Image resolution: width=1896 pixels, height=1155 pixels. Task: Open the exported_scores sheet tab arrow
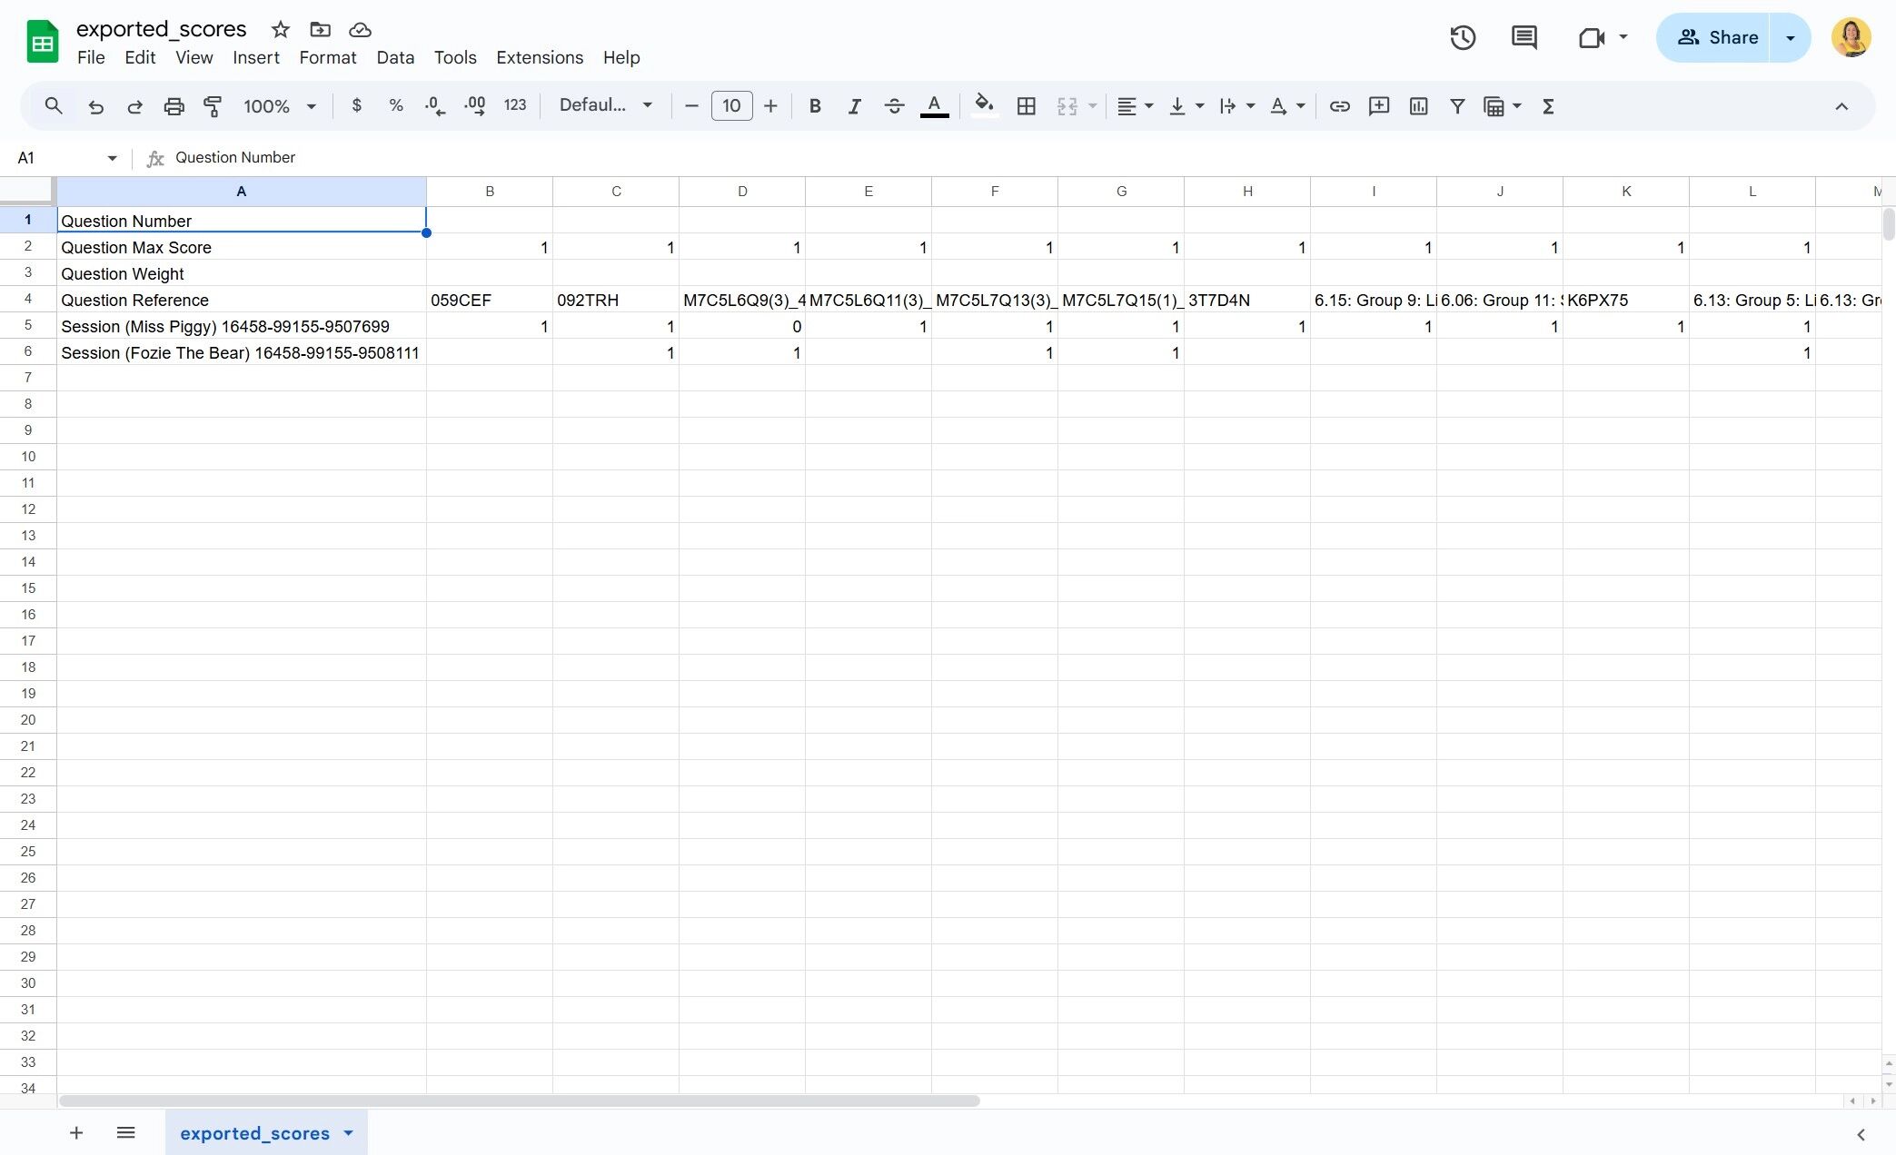tap(349, 1132)
